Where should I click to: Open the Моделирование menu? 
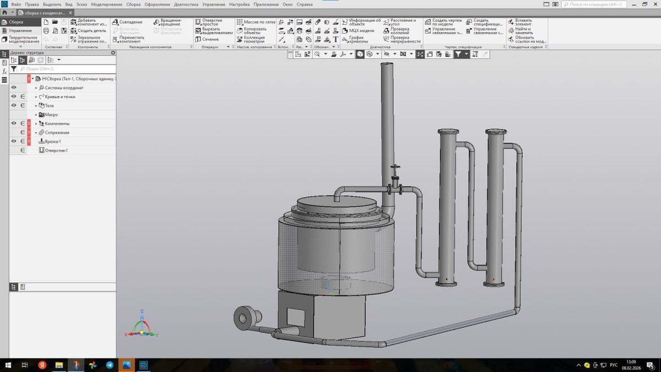pyautogui.click(x=107, y=4)
